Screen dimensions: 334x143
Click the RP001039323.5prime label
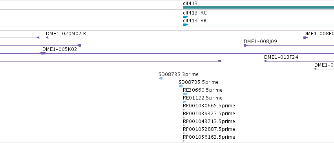pos(209,114)
